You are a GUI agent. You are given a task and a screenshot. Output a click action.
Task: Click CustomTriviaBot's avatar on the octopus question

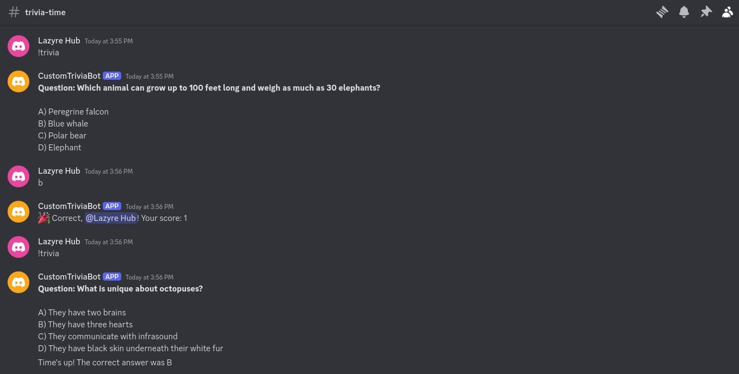click(18, 282)
